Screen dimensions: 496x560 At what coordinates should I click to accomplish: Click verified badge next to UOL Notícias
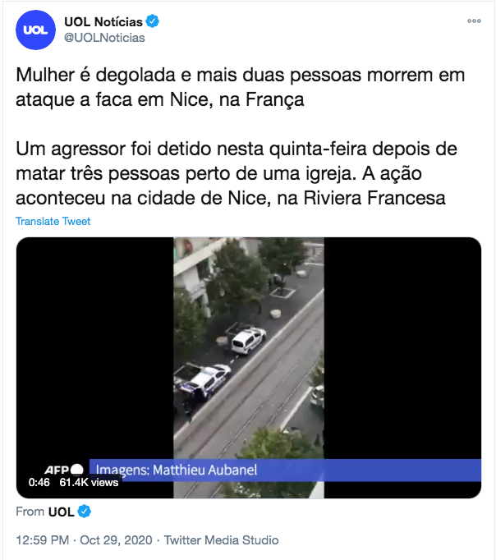(x=153, y=21)
